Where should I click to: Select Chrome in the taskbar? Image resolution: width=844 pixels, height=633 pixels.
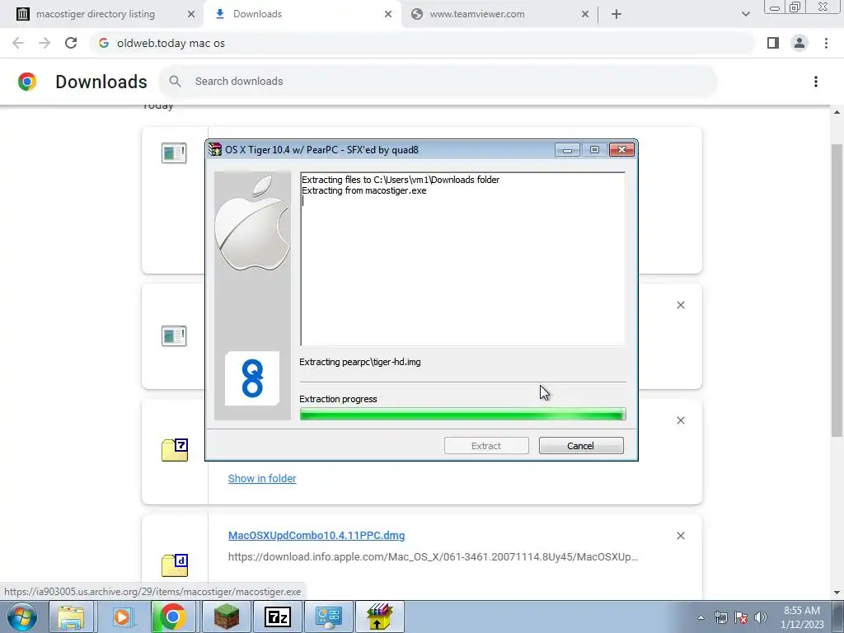[172, 617]
